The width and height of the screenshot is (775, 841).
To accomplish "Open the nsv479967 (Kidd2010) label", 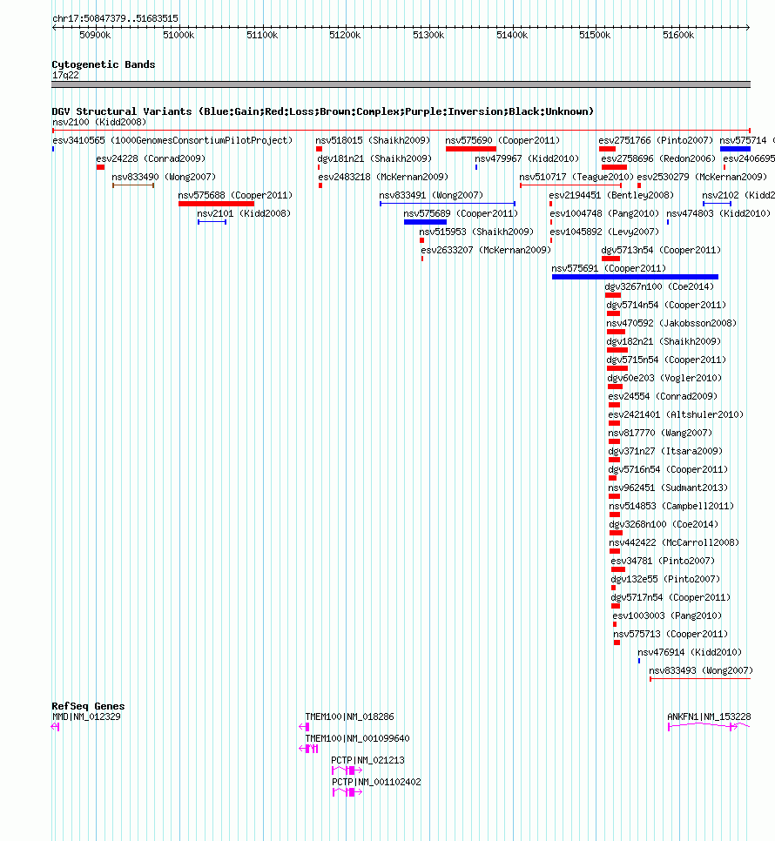I will point(527,158).
